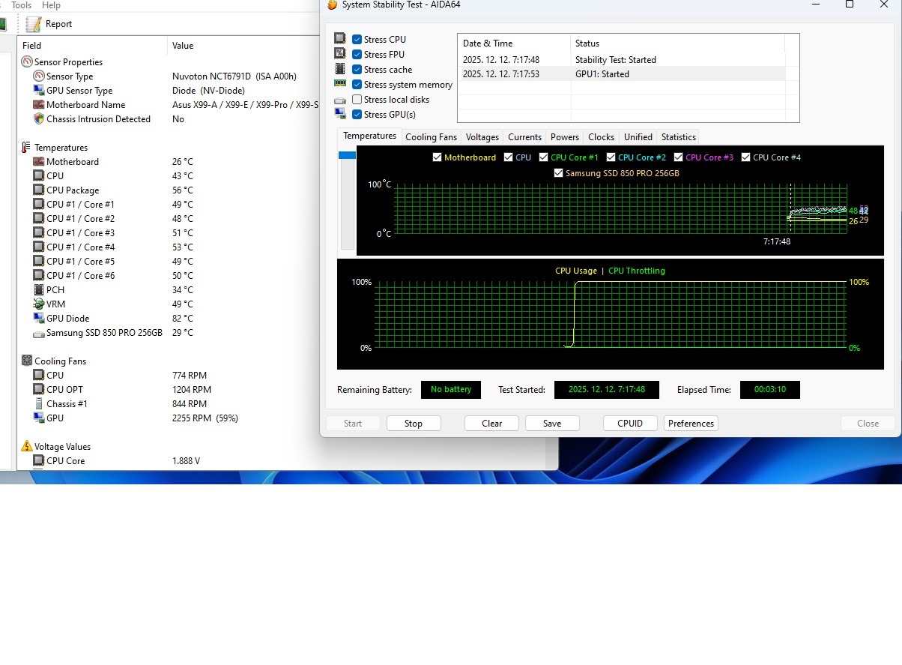The width and height of the screenshot is (902, 665).
Task: Switch to the Clocks tab
Action: coord(601,137)
